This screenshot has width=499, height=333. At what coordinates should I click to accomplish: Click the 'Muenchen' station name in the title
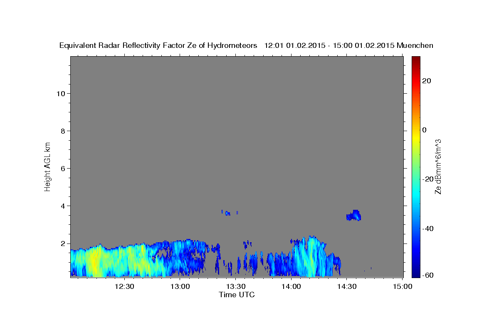(415, 45)
